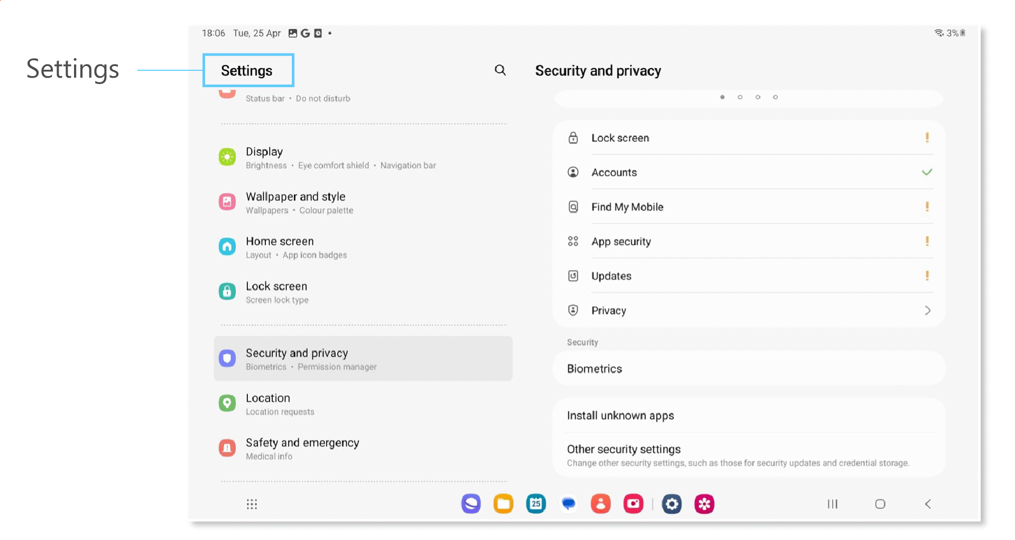
Task: Open the pink Gallery flower app
Action: point(704,504)
